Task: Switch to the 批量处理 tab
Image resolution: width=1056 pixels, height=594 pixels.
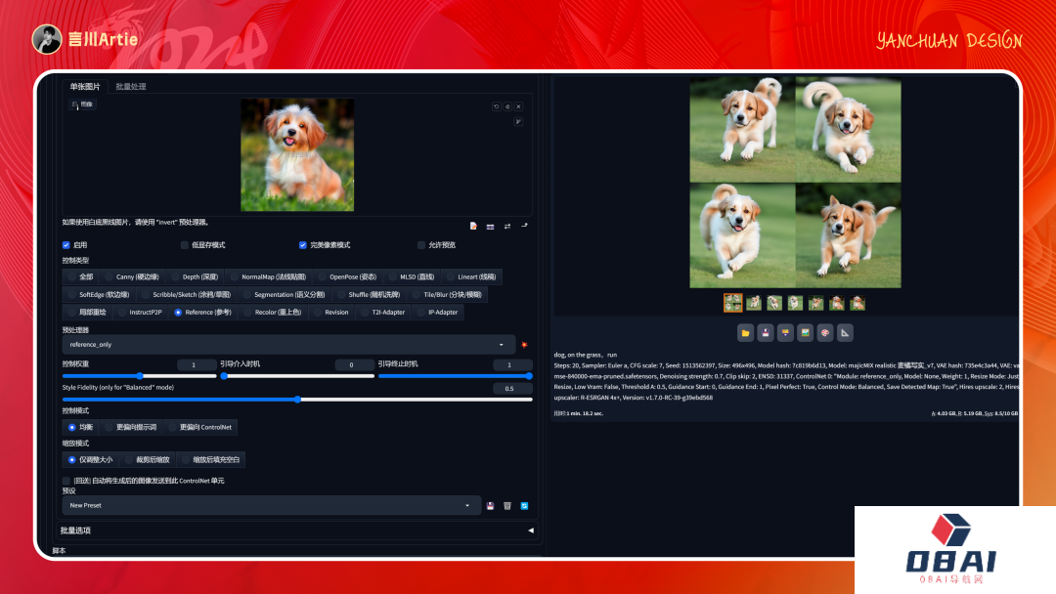Action: tap(131, 86)
